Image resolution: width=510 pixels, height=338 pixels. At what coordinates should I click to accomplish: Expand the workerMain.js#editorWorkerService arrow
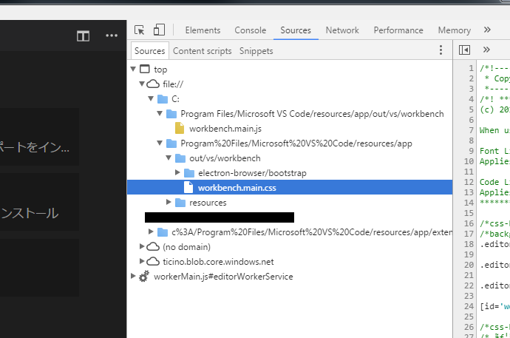133,276
